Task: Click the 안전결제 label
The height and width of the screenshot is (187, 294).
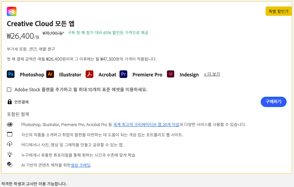Action: tap(21, 102)
